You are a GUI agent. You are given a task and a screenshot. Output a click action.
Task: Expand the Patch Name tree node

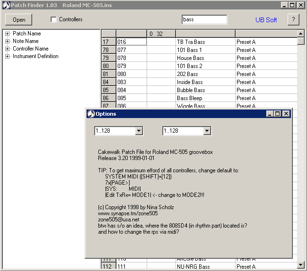point(7,34)
